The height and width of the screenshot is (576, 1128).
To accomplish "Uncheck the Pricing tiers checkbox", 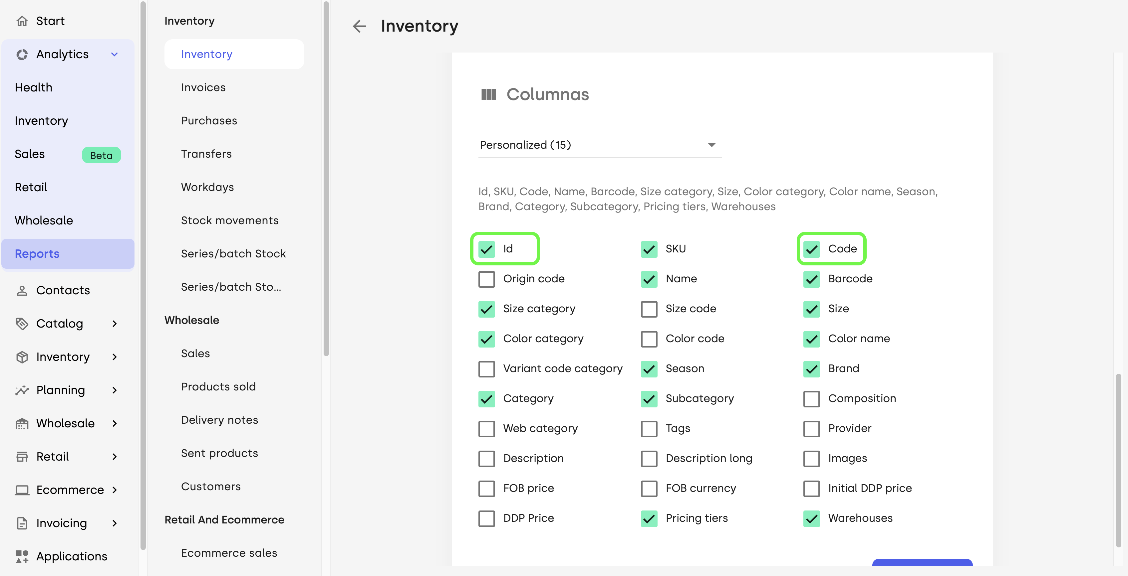I will [649, 519].
